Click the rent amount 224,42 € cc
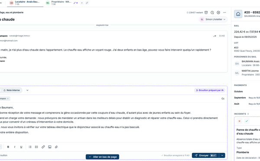Viewport: 260px width, 161px height. [x=247, y=32]
